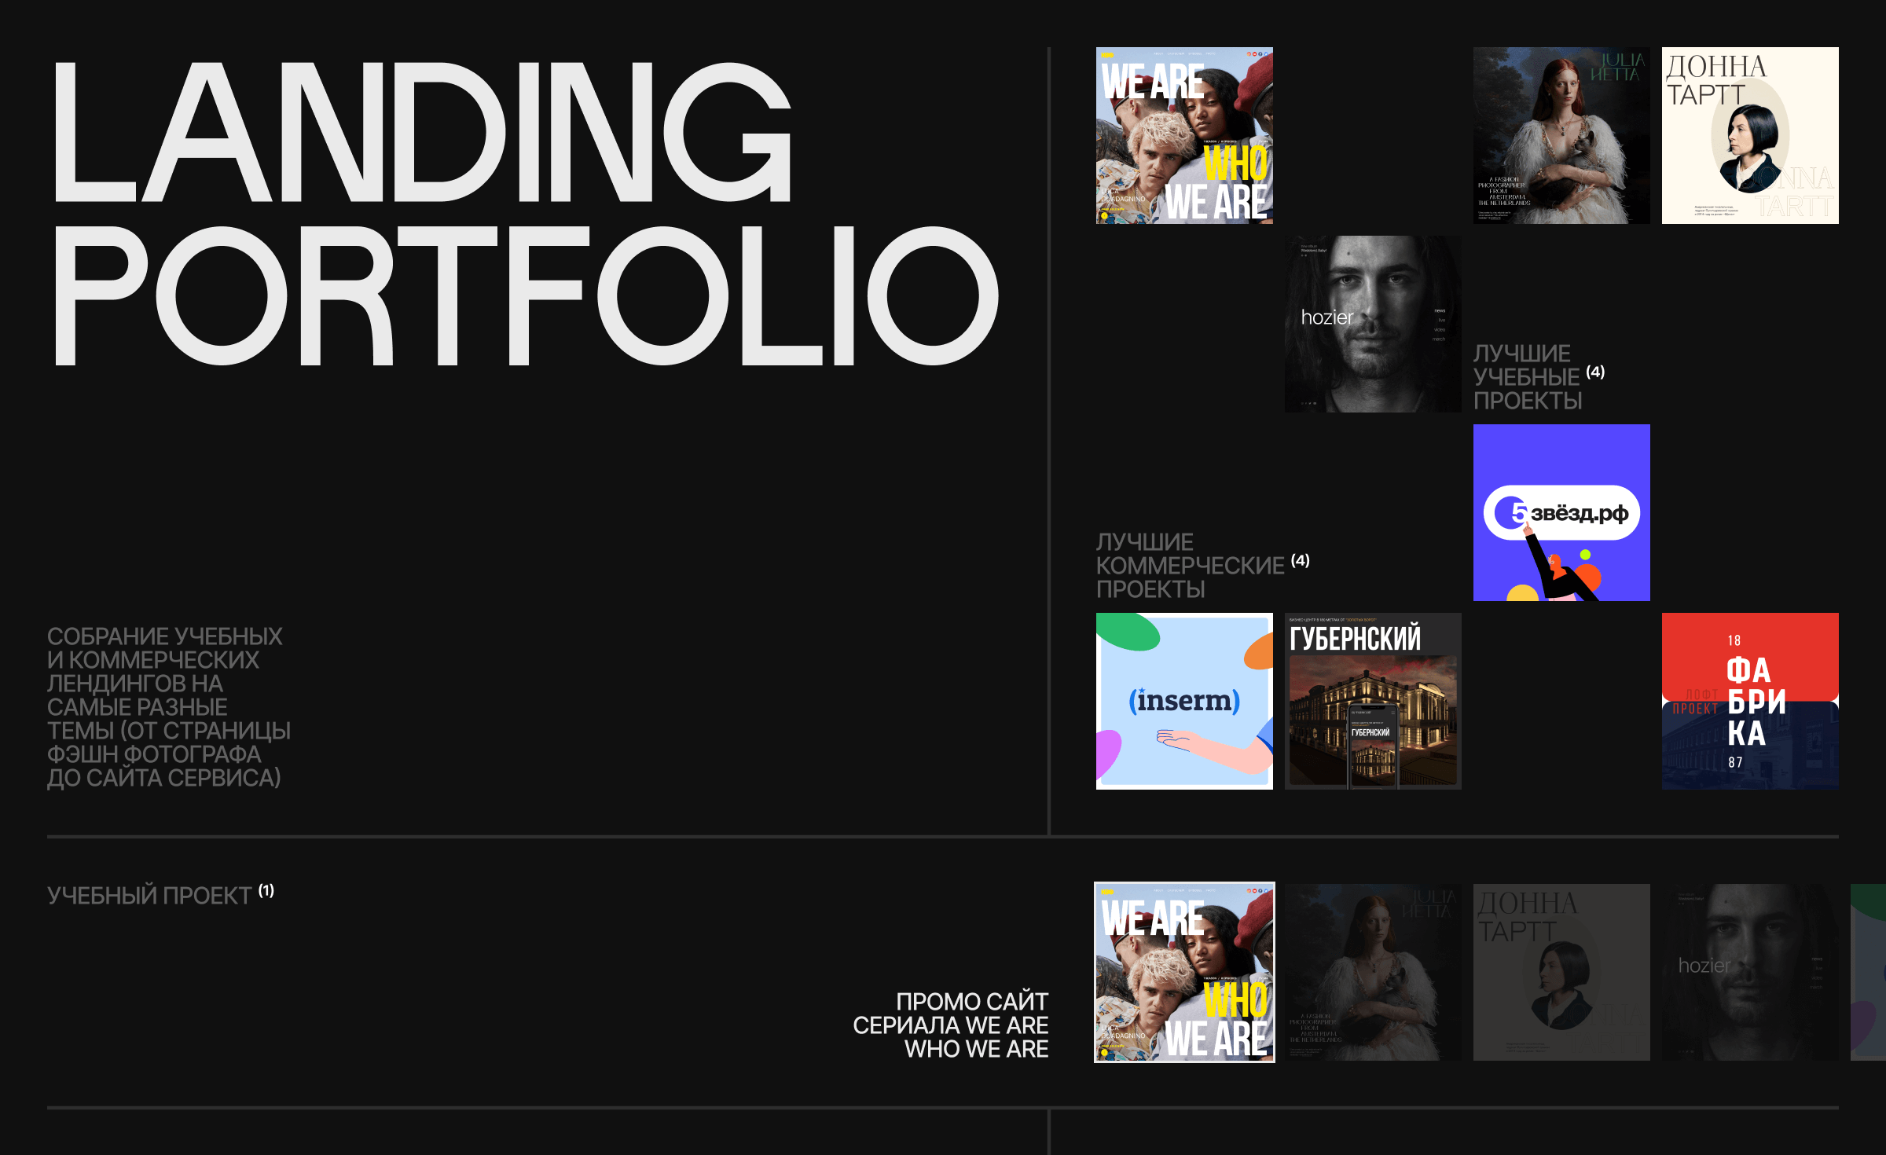Select the dimmed Донна Тартт carousel slide
1886x1155 pixels.
pos(1561,972)
